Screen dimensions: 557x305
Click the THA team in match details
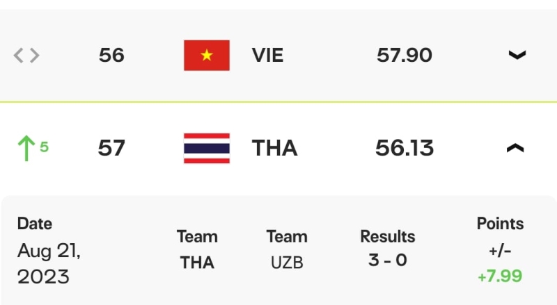pos(197,263)
